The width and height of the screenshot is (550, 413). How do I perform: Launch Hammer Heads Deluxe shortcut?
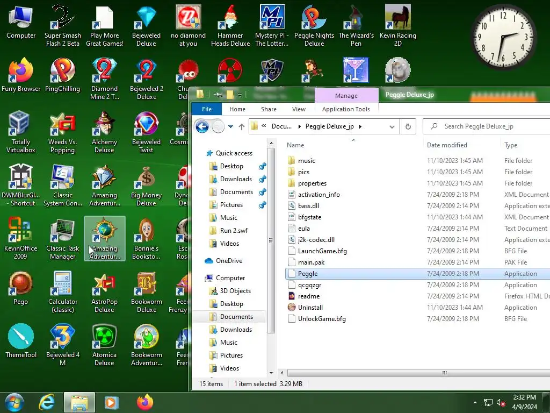coord(230,25)
